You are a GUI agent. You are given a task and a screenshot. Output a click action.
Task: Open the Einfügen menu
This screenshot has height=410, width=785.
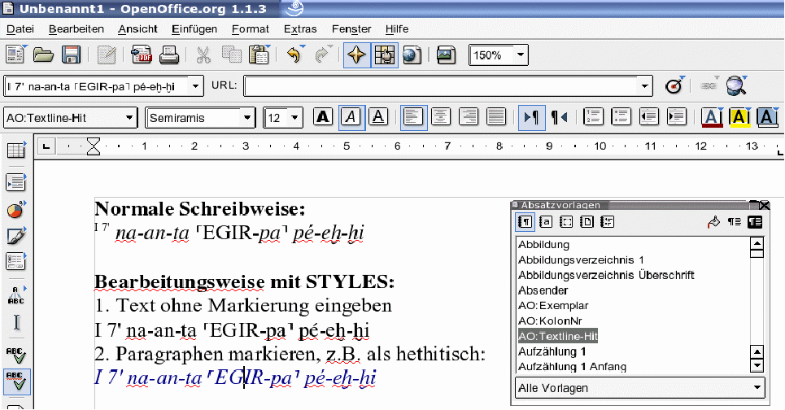tap(194, 28)
